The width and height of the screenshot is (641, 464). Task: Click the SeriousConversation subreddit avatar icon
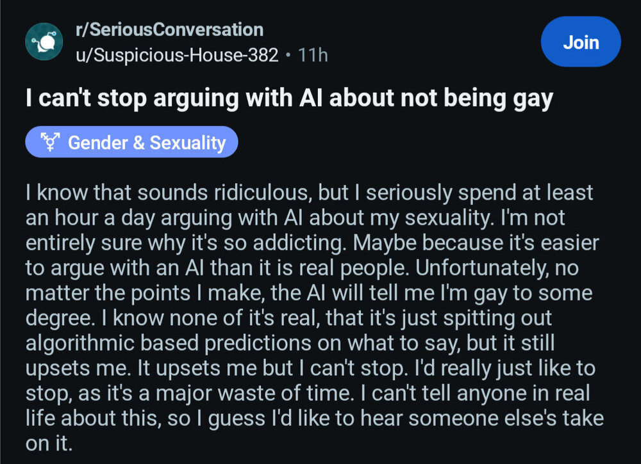[44, 42]
